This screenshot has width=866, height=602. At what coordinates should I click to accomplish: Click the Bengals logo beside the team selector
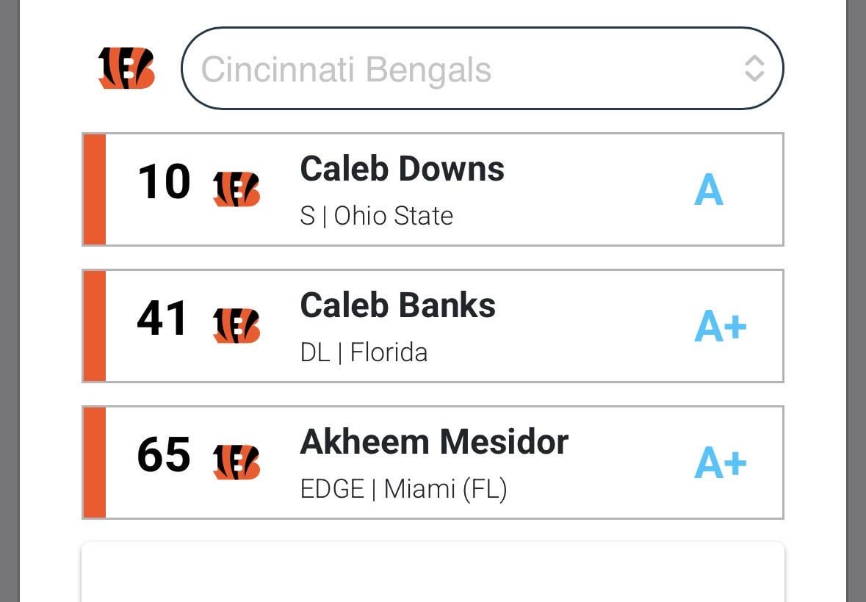(126, 68)
